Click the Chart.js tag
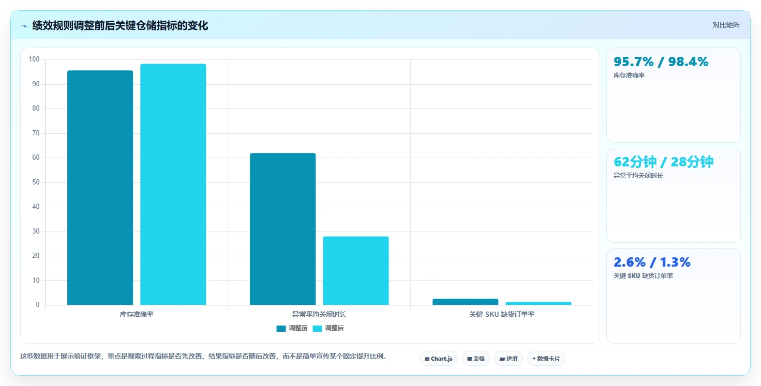Viewport: 761px width, 386px height. pyautogui.click(x=438, y=359)
